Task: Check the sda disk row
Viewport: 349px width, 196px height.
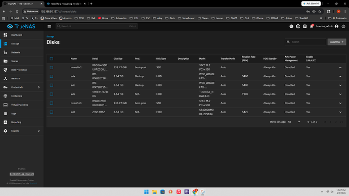Action: point(52,76)
